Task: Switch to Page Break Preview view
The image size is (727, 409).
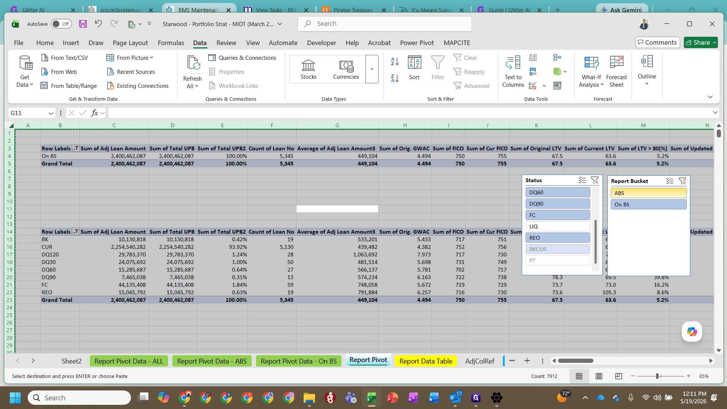Action: pos(619,376)
